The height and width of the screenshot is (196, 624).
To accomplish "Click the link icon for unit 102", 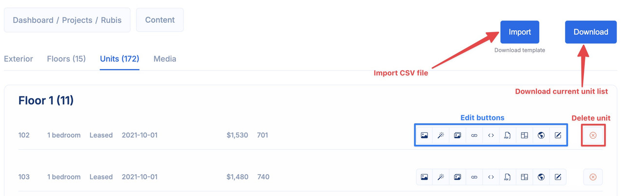I will pos(474,135).
